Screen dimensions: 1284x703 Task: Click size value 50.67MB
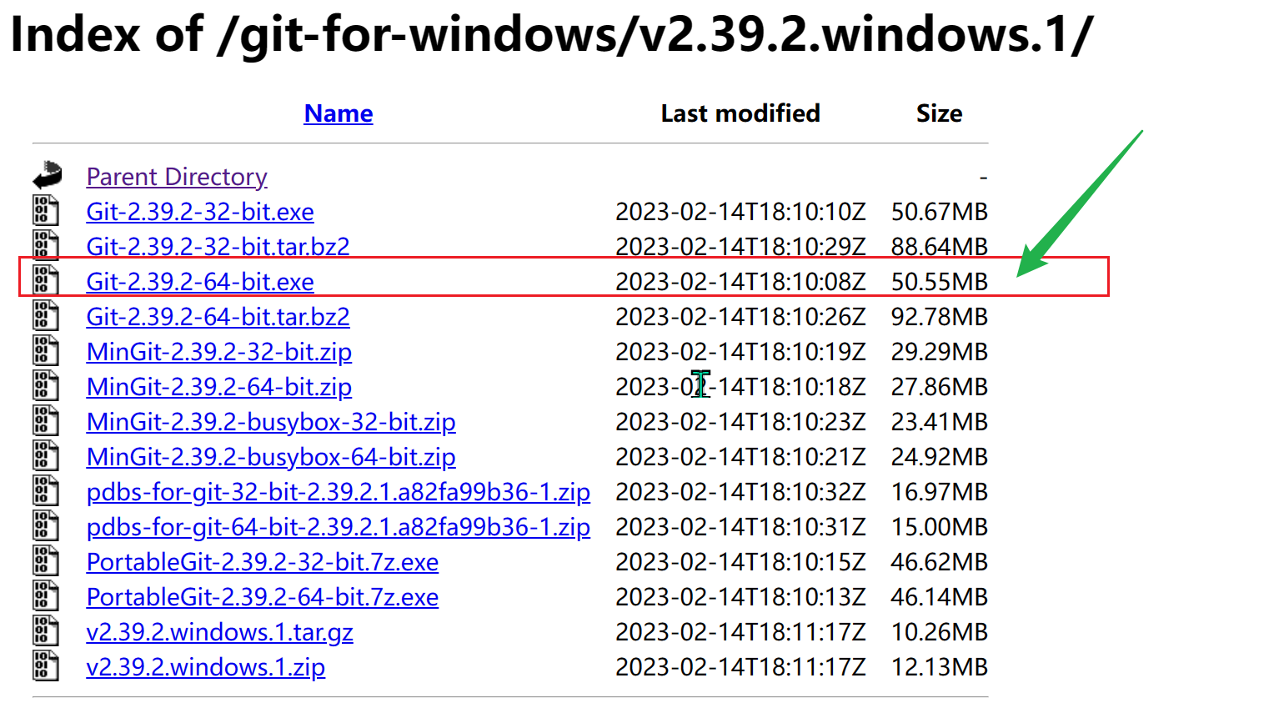pyautogui.click(x=940, y=212)
